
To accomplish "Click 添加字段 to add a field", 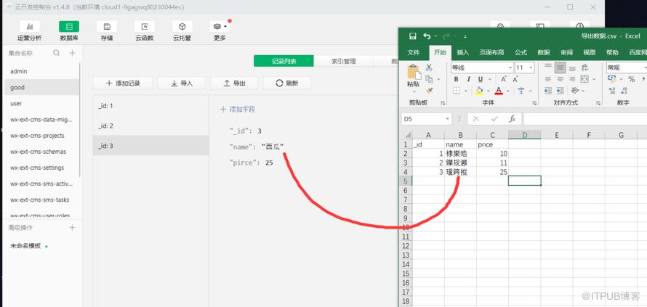I will [x=237, y=109].
